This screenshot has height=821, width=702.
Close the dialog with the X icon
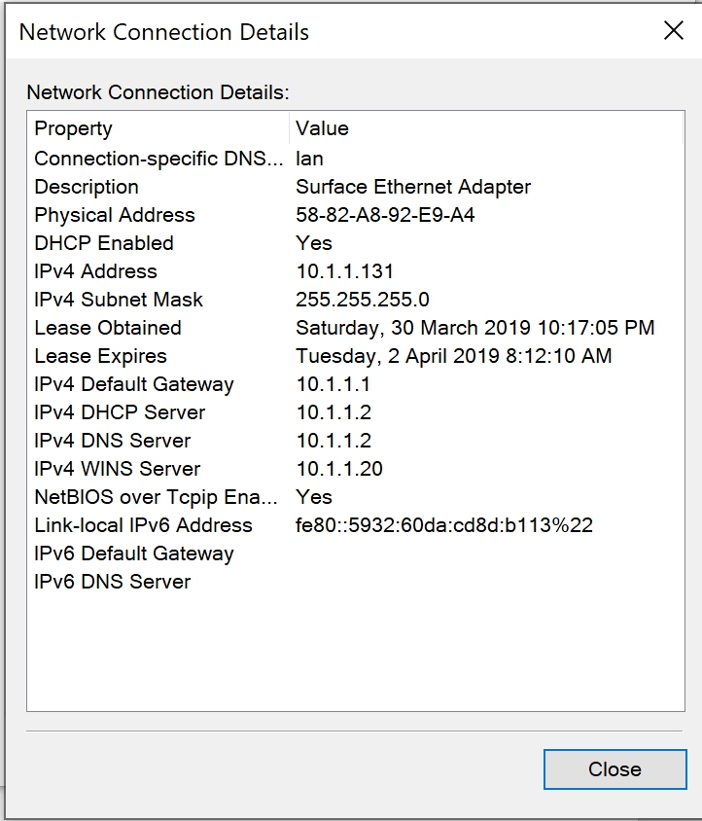point(673,31)
